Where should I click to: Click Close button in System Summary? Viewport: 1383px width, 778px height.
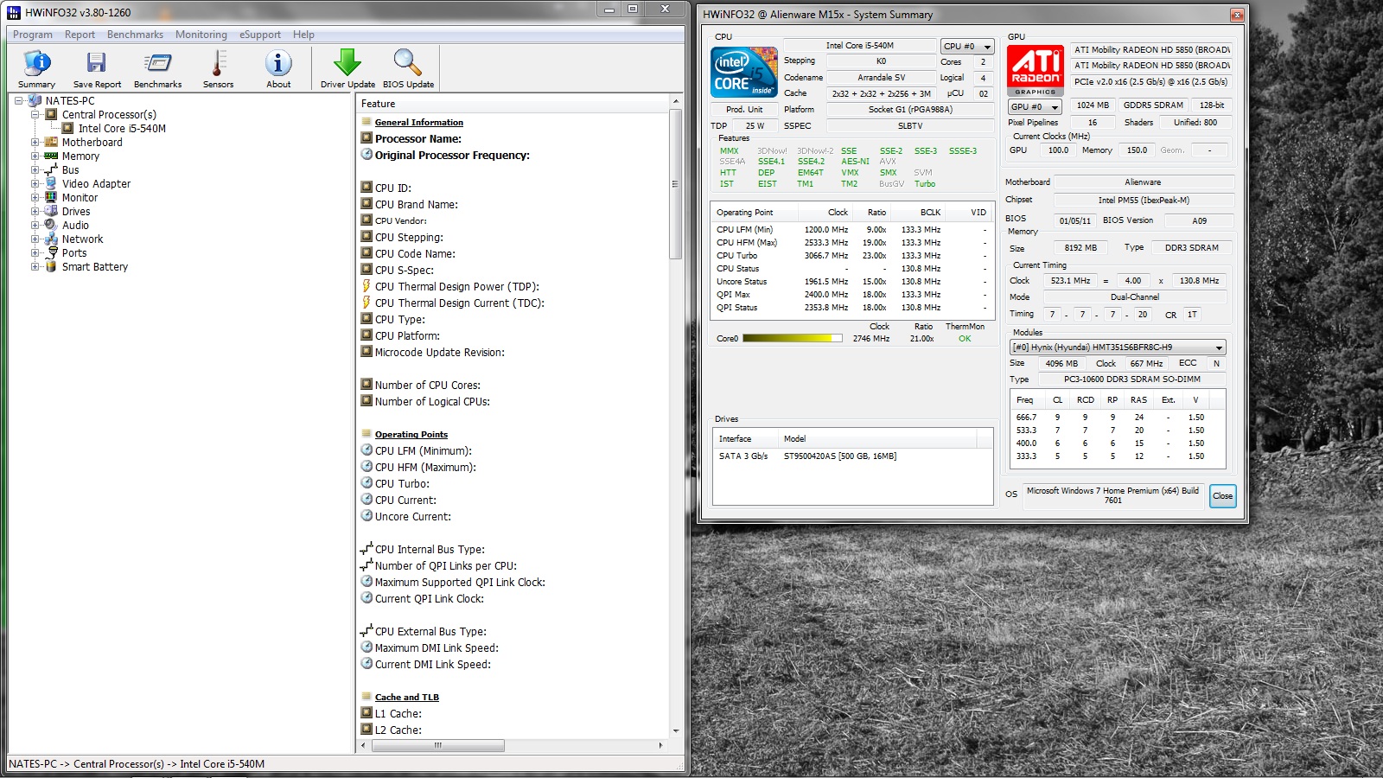tap(1222, 495)
